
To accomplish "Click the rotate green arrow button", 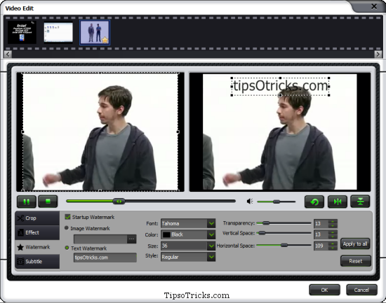I will 314,202.
